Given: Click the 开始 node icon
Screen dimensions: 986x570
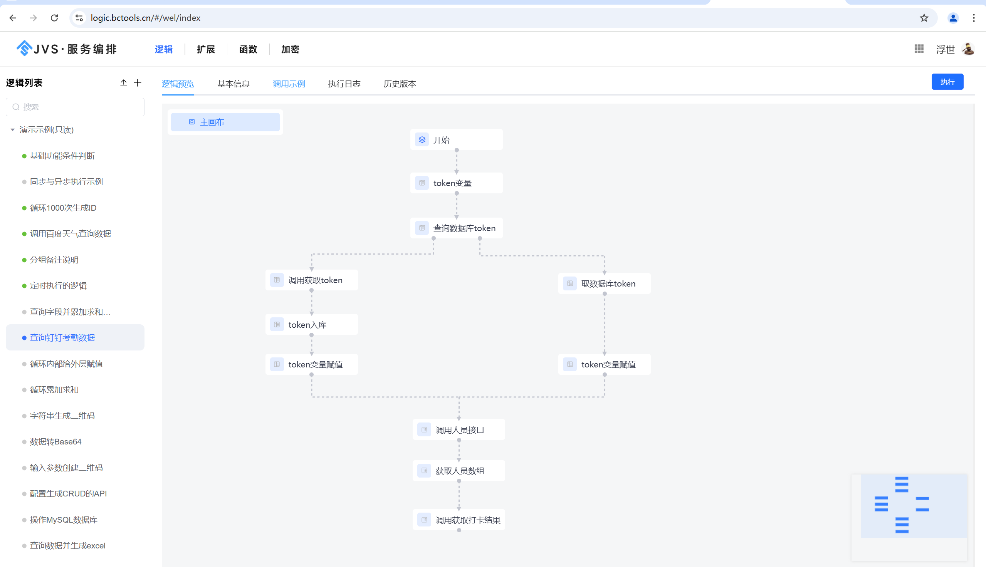Looking at the screenshot, I should click(422, 140).
